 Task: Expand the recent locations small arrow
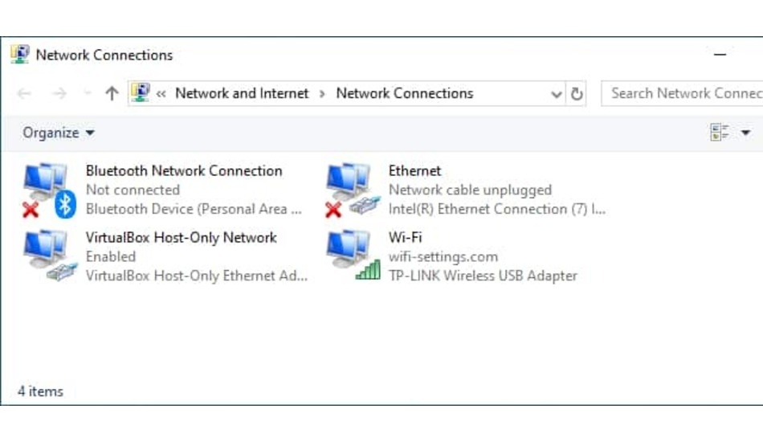pyautogui.click(x=87, y=92)
